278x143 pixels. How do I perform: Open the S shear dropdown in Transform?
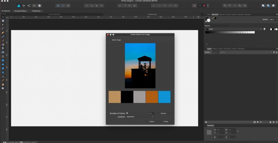pyautogui.click(x=235, y=137)
